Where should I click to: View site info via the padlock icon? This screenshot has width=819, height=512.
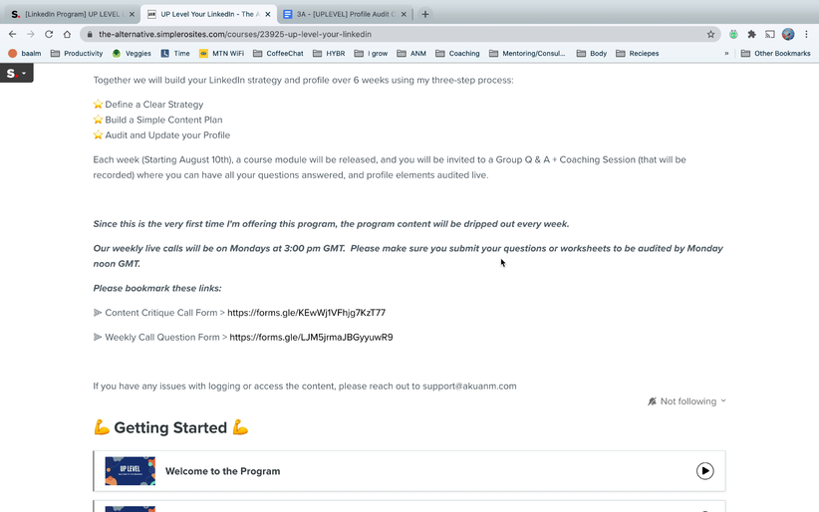click(x=90, y=34)
